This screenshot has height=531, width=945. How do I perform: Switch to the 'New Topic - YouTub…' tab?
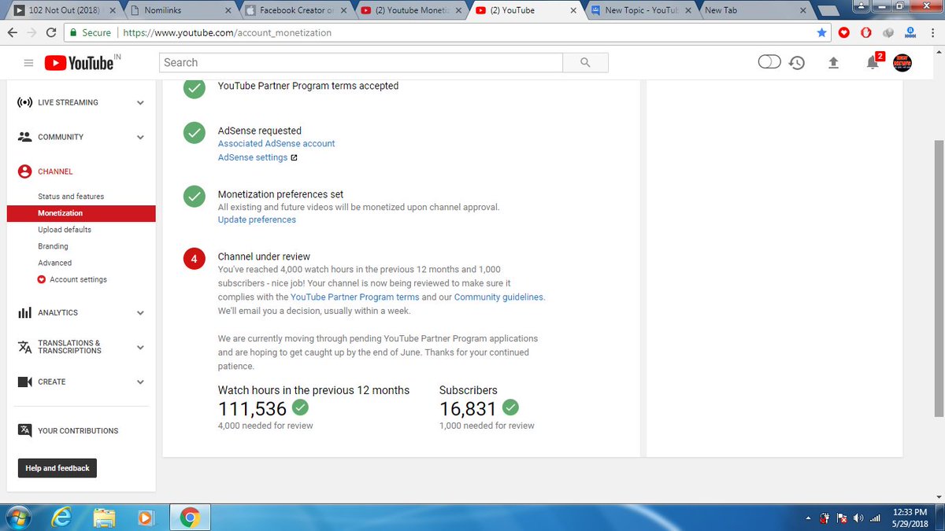coord(643,11)
